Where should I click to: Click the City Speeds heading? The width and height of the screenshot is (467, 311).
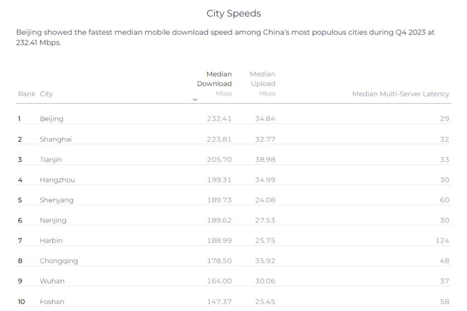[x=234, y=13]
